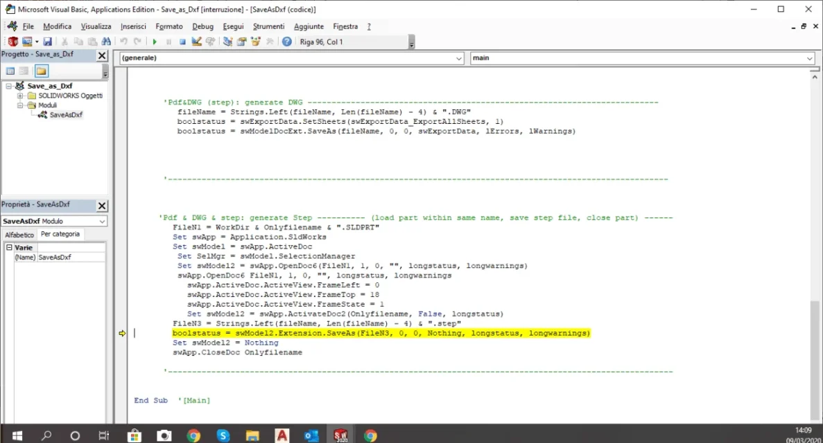Click the Copy toolbar icon
The width and height of the screenshot is (823, 443).
[x=78, y=42]
